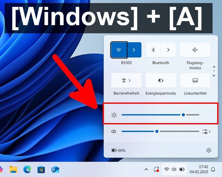Open settings via the gear icon
The width and height of the screenshot is (222, 177).
click(x=209, y=150)
